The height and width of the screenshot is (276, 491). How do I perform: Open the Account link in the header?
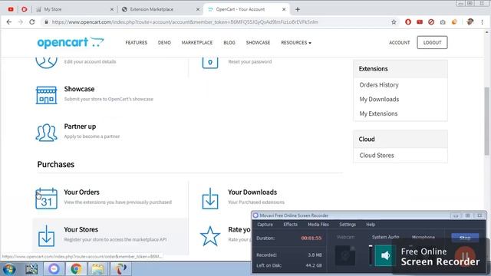pyautogui.click(x=399, y=43)
